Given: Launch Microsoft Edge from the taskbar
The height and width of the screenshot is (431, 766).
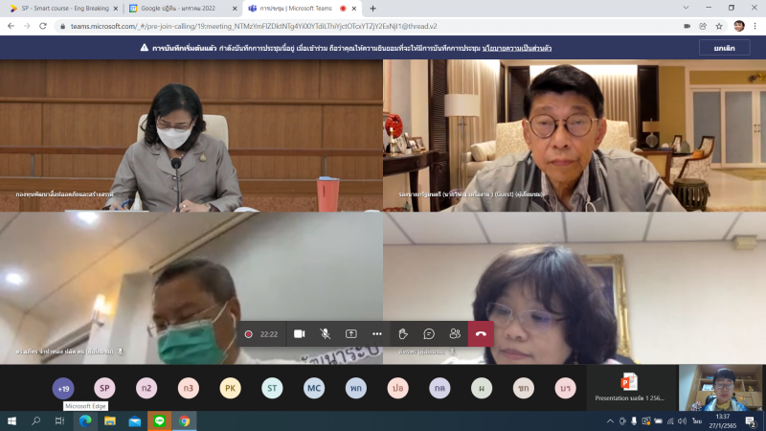Looking at the screenshot, I should click(x=85, y=420).
